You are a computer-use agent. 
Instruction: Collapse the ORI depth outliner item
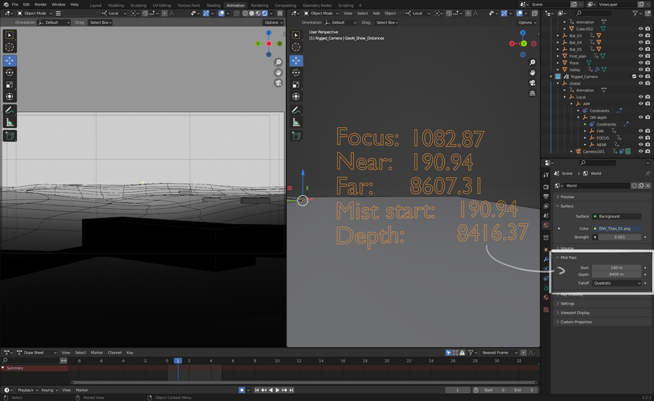click(578, 118)
